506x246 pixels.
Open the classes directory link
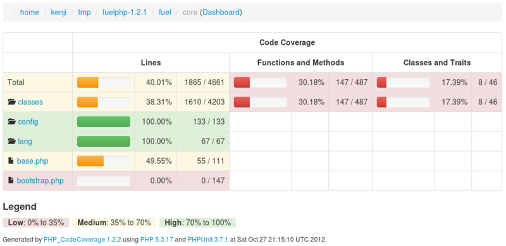tap(30, 102)
